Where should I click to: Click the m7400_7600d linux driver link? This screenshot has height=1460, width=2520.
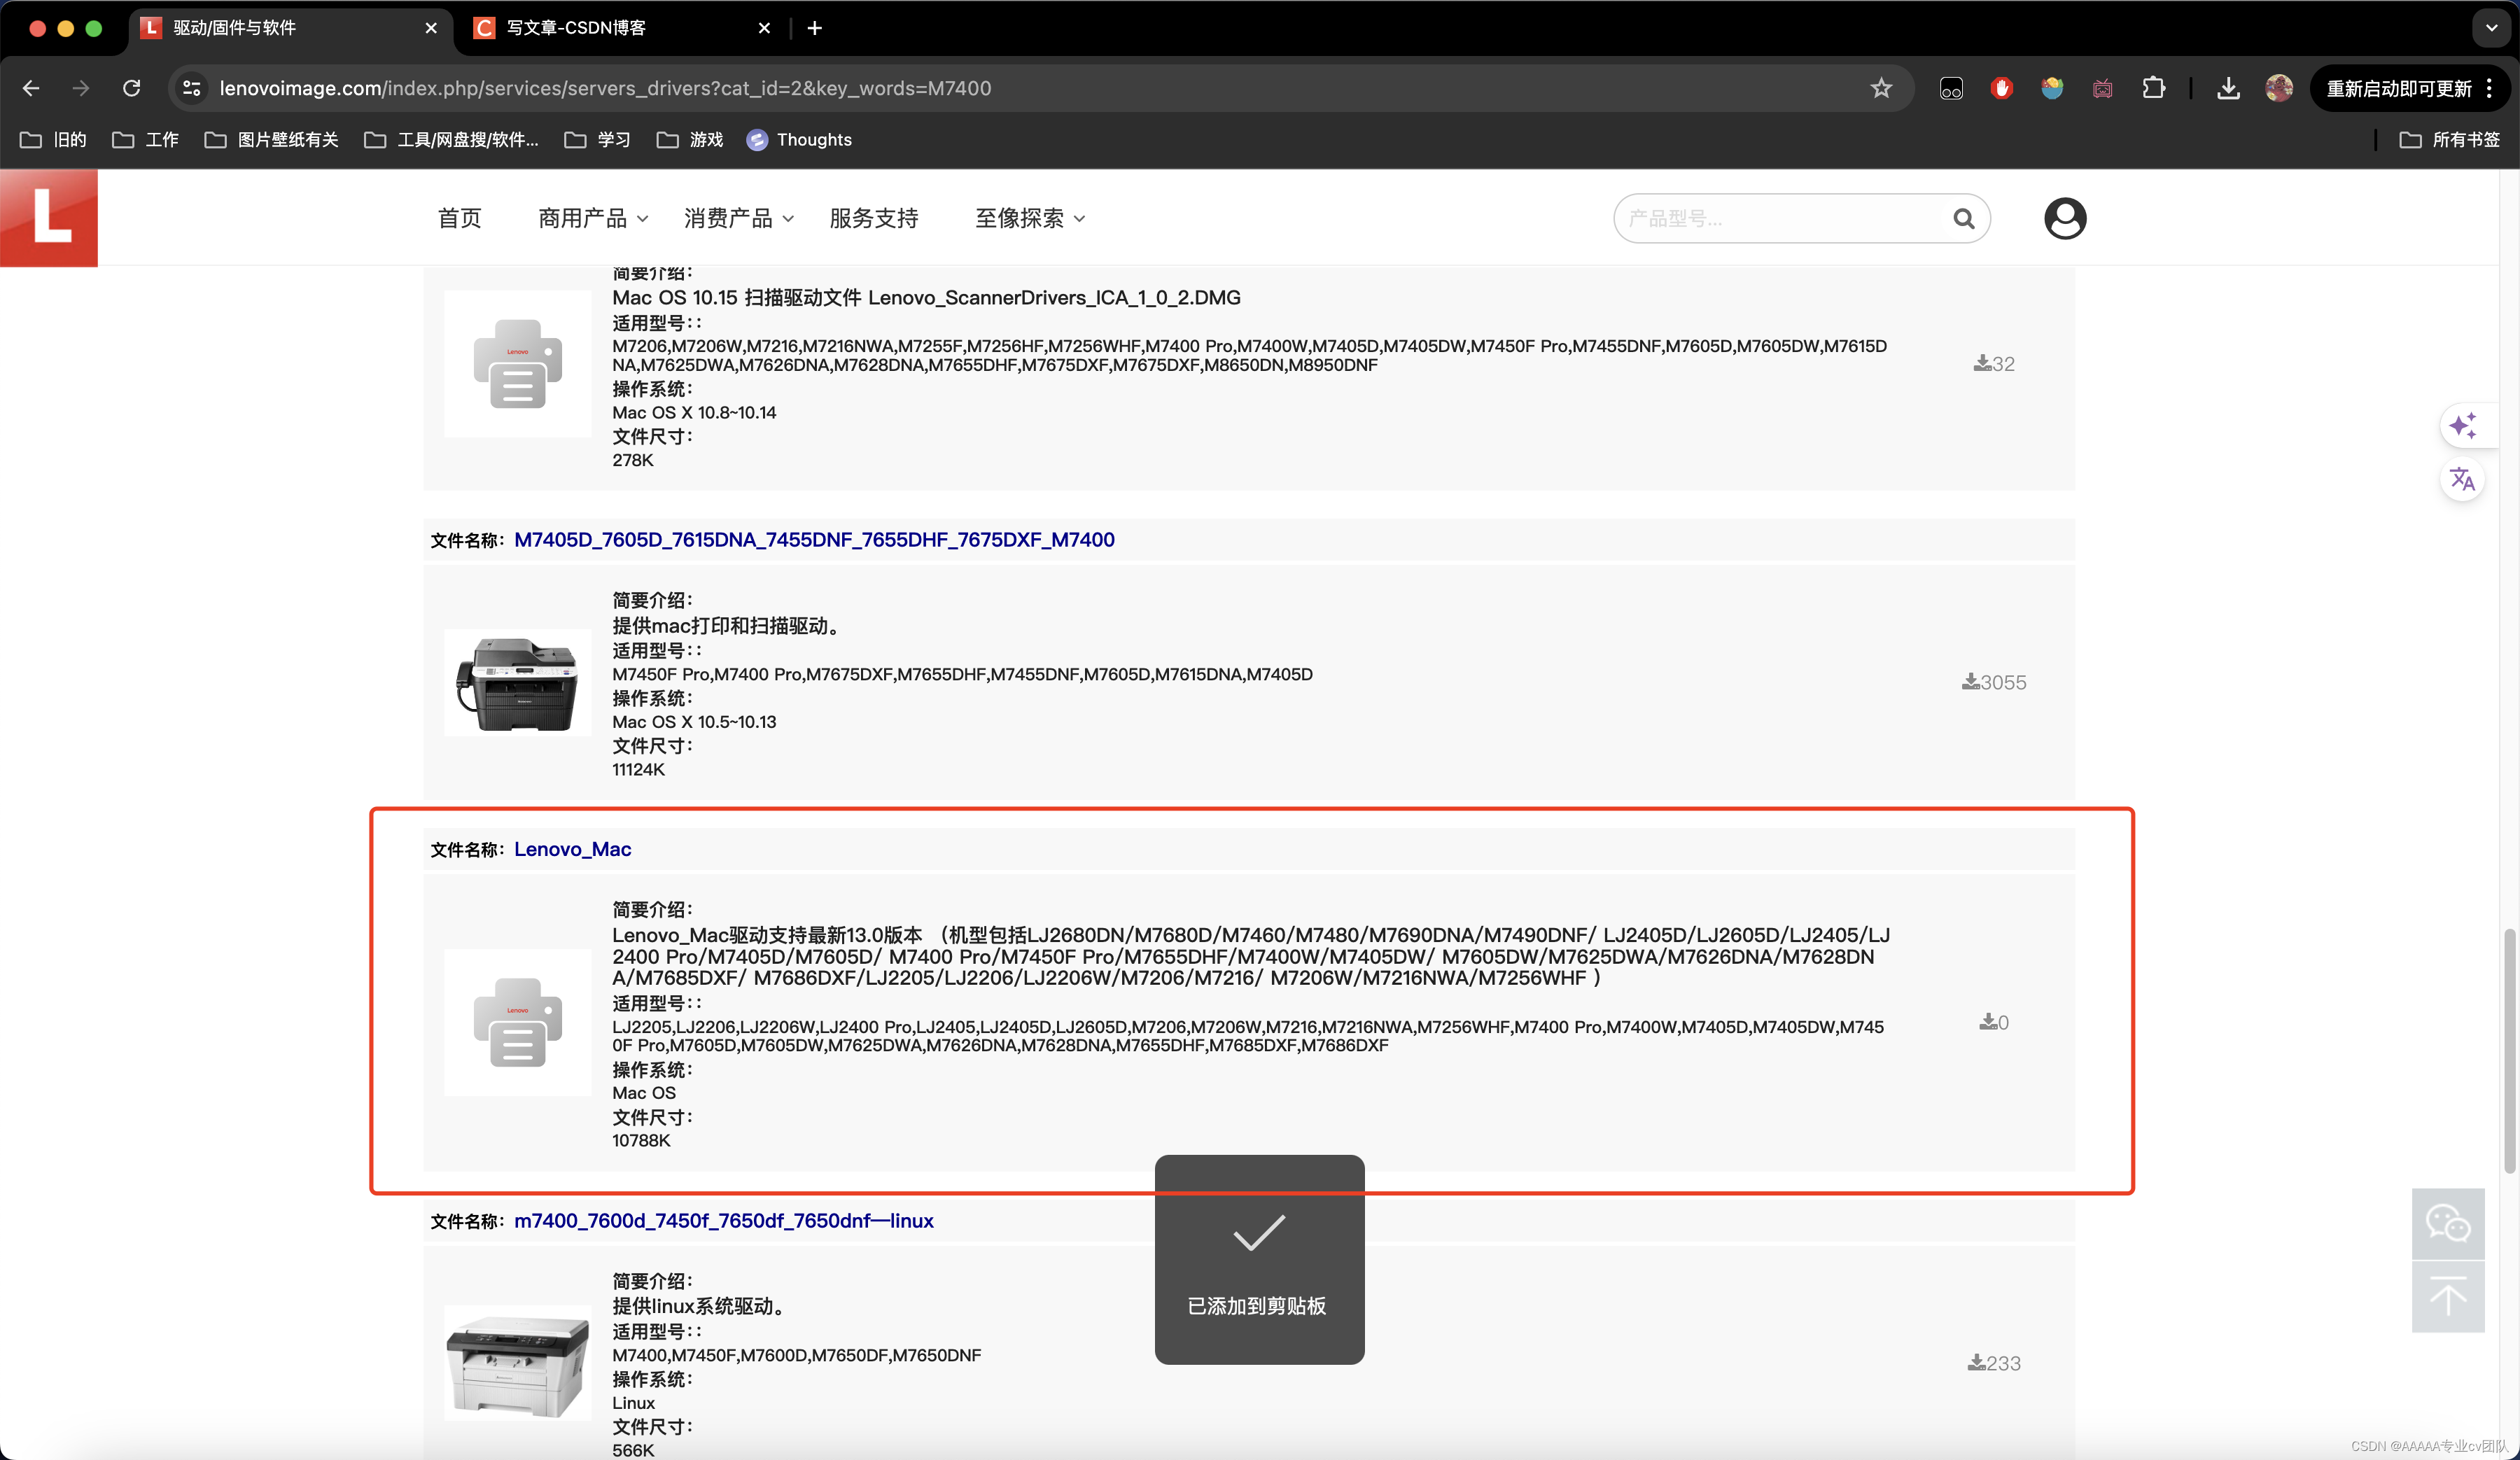pos(723,1220)
